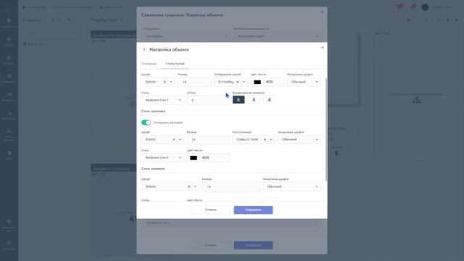Click Размер input in Стили заголовка section

(208, 139)
